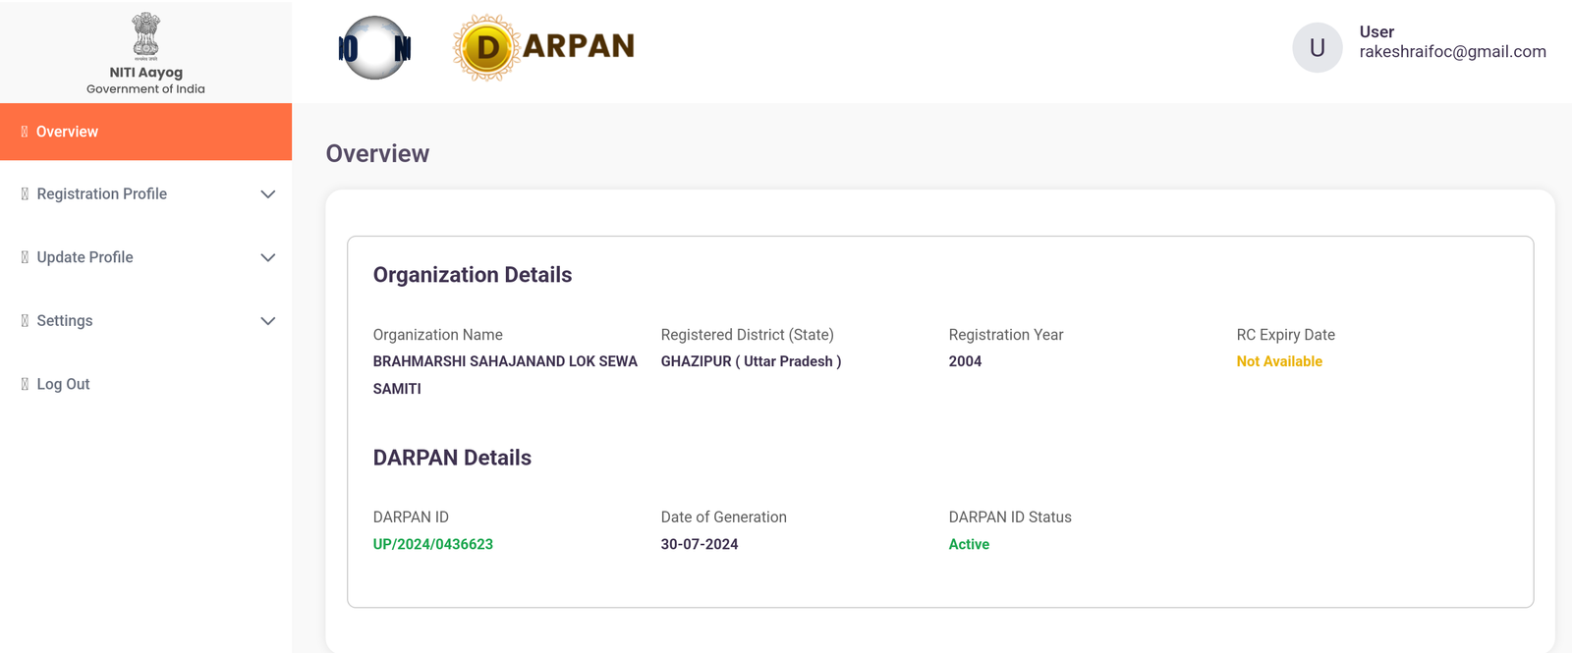Open the user avatar circle 'U'

click(1317, 48)
